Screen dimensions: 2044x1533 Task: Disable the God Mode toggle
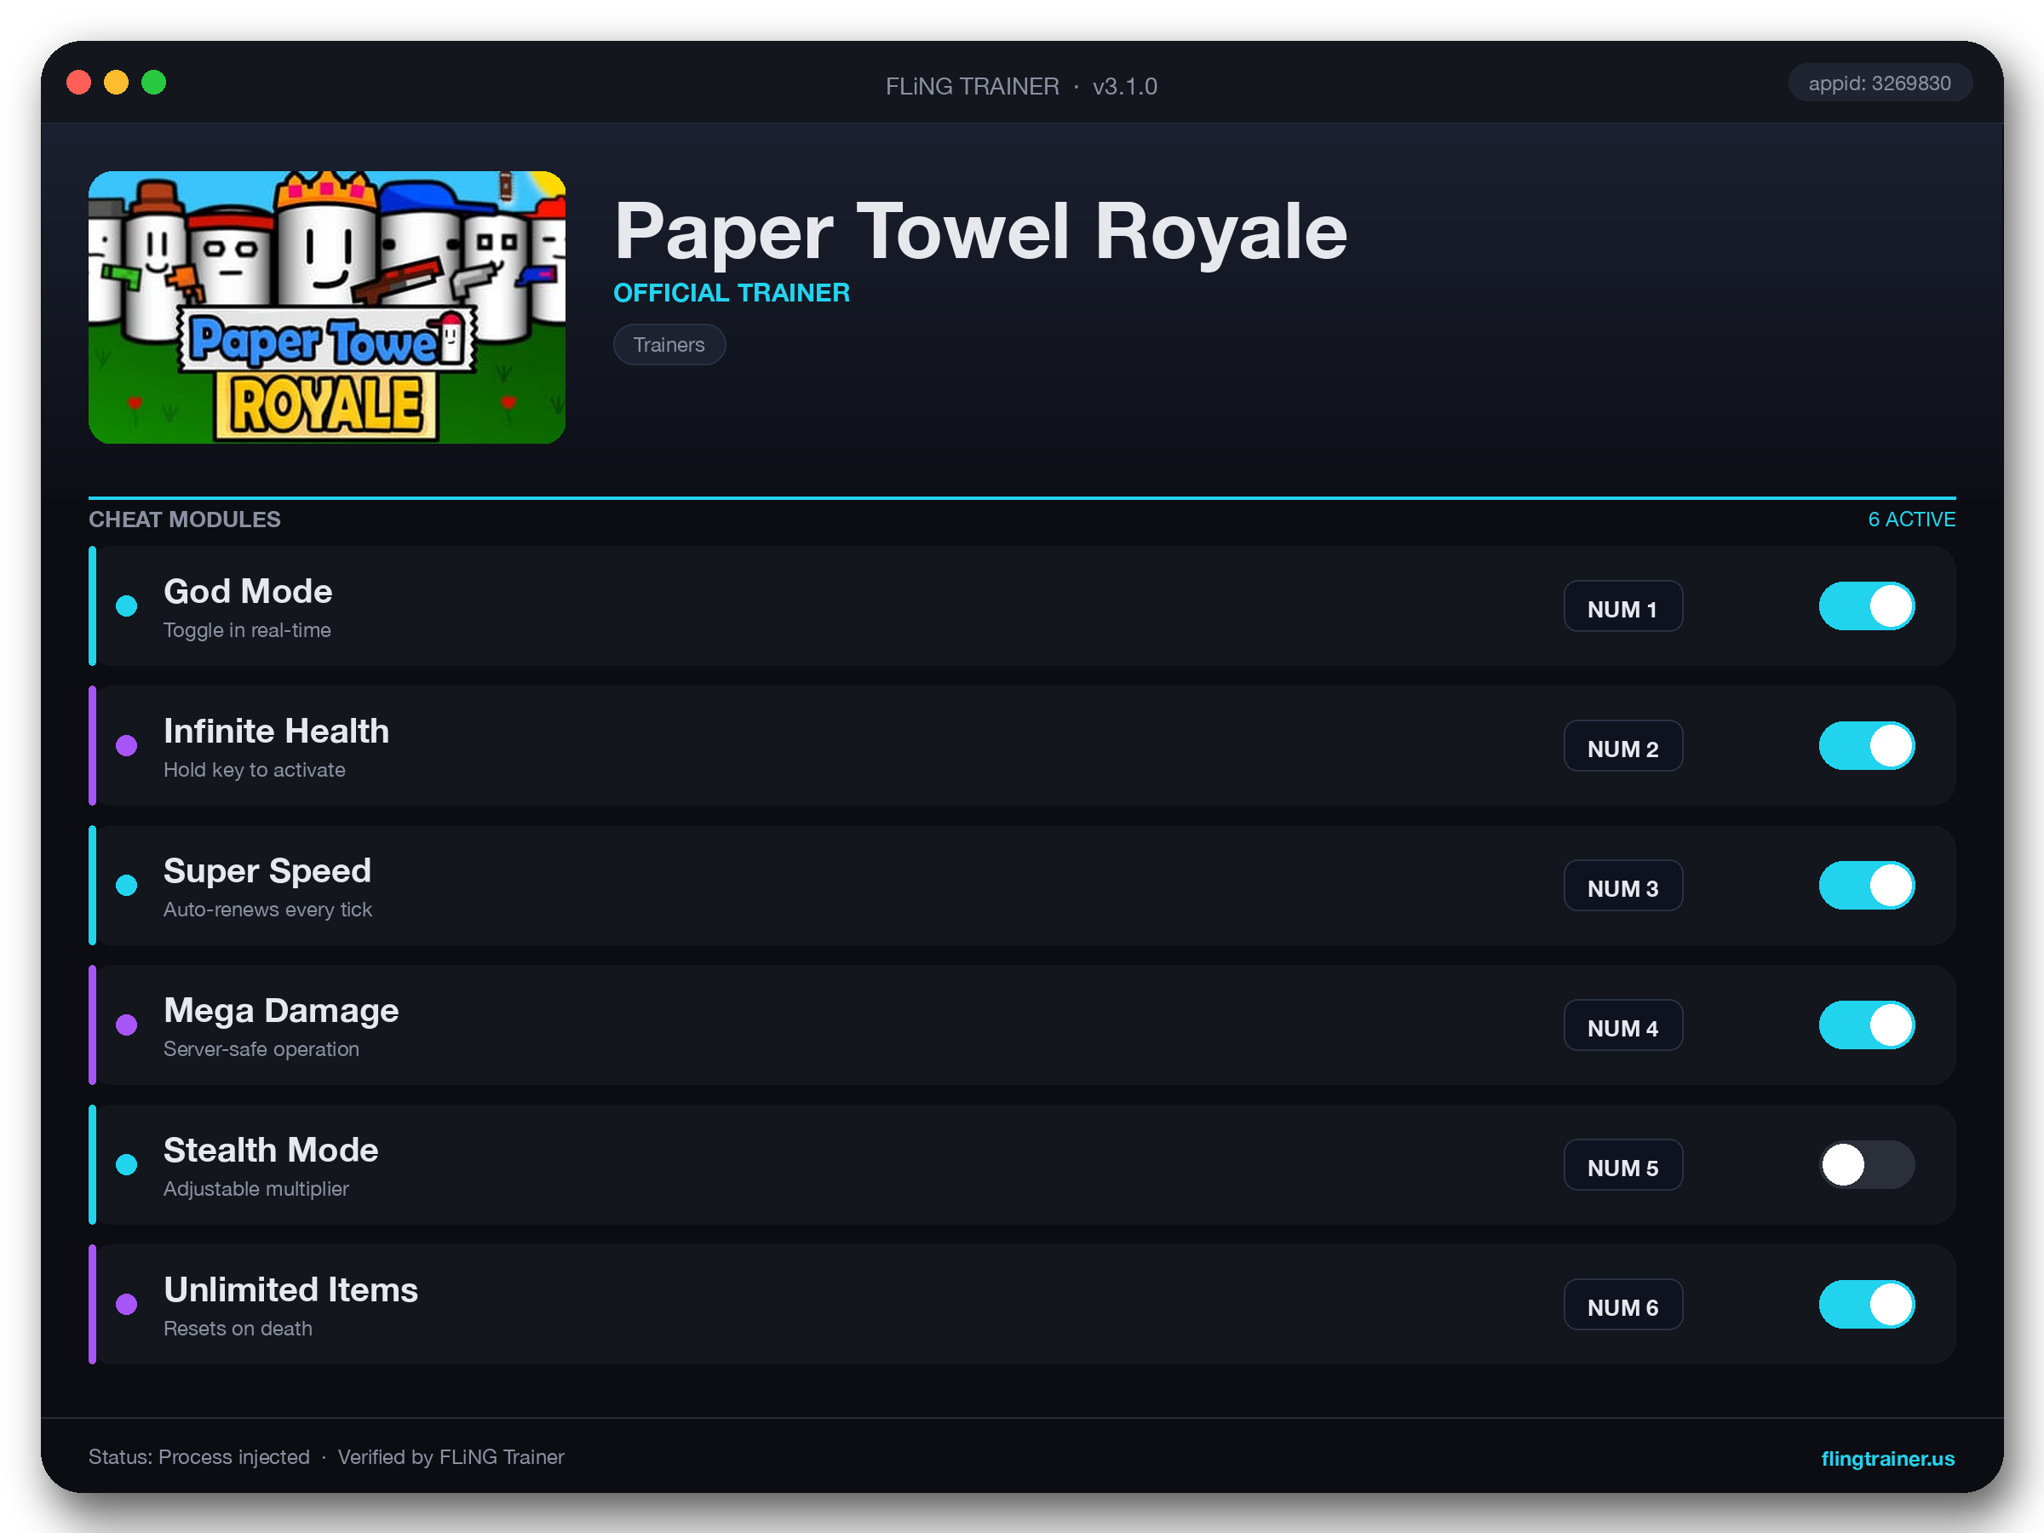click(x=1867, y=606)
